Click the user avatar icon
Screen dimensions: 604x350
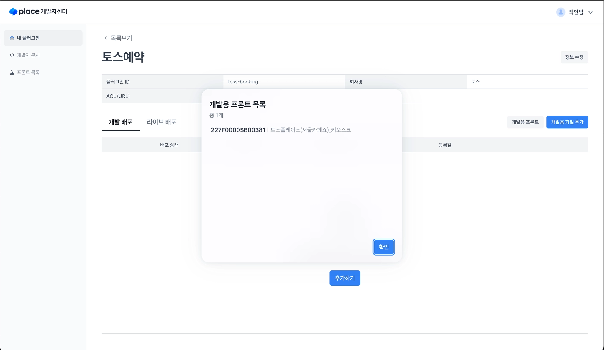click(x=560, y=12)
